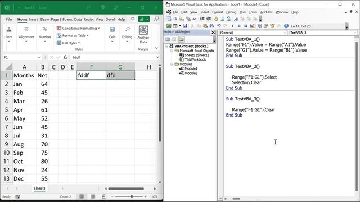
Task: Click the Indent icon in Edit toolbar
Action: point(202,19)
